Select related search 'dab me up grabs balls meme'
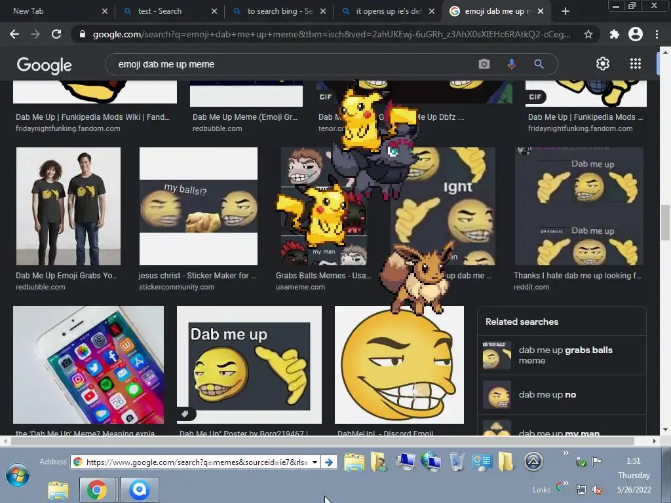Screen dimensions: 671x503 click(562, 355)
